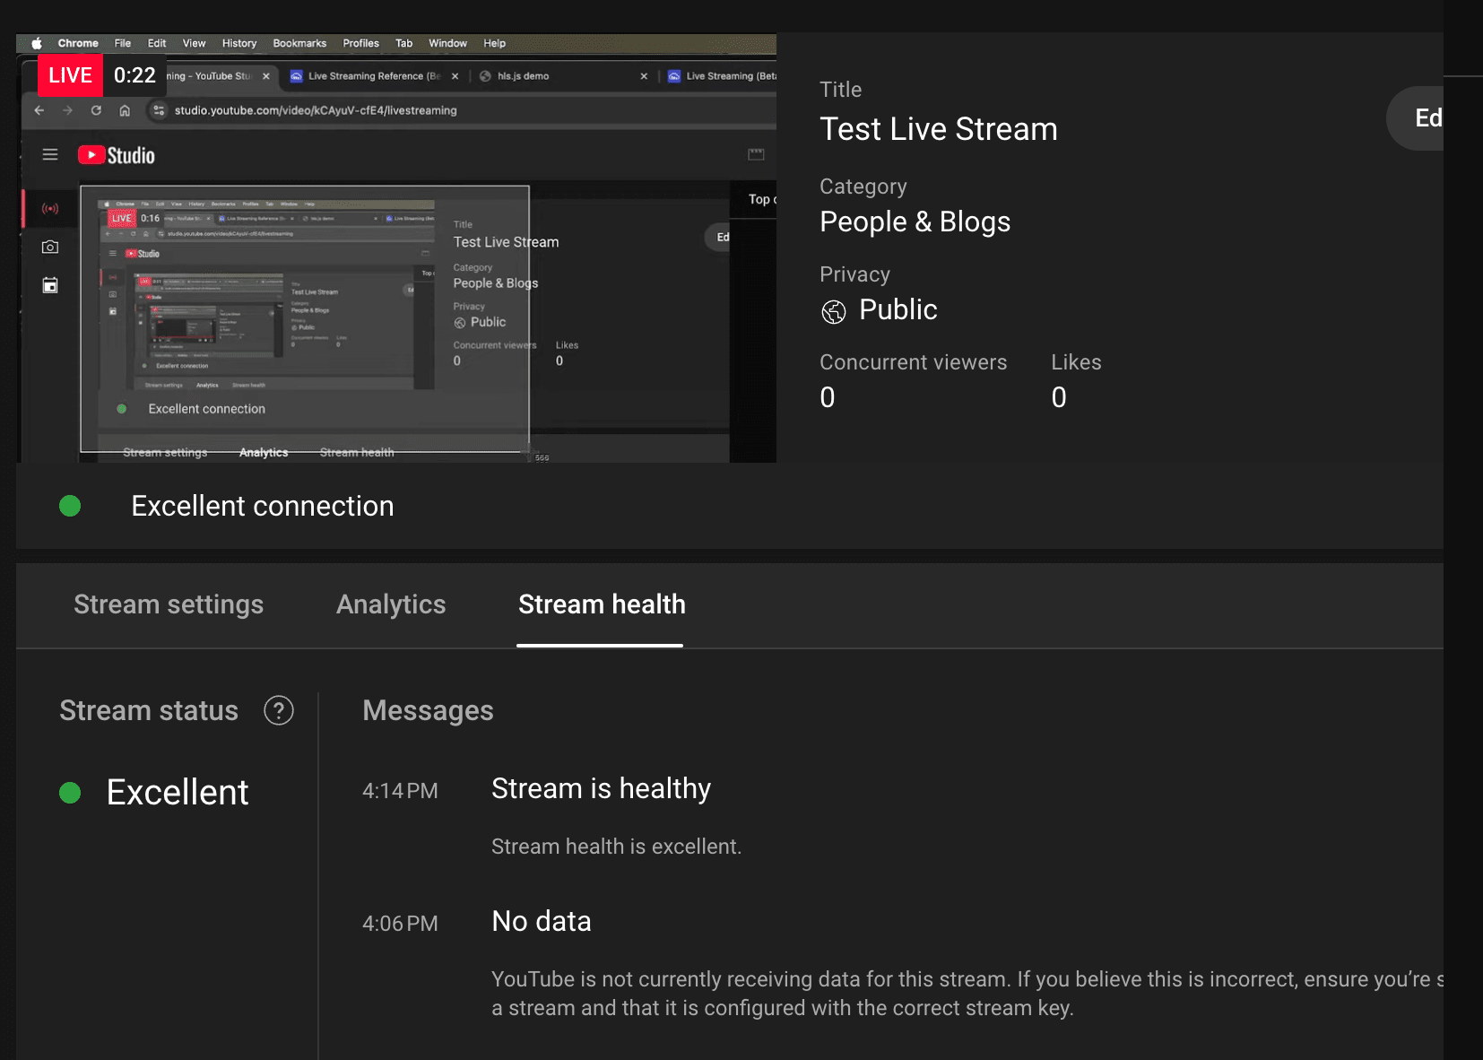Click the "Stream status" heading

point(149,710)
